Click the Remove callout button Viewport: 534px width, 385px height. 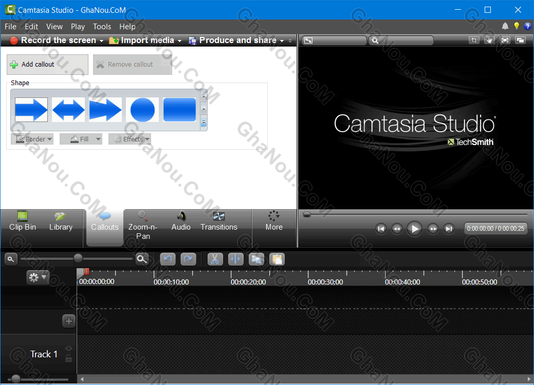[133, 65]
